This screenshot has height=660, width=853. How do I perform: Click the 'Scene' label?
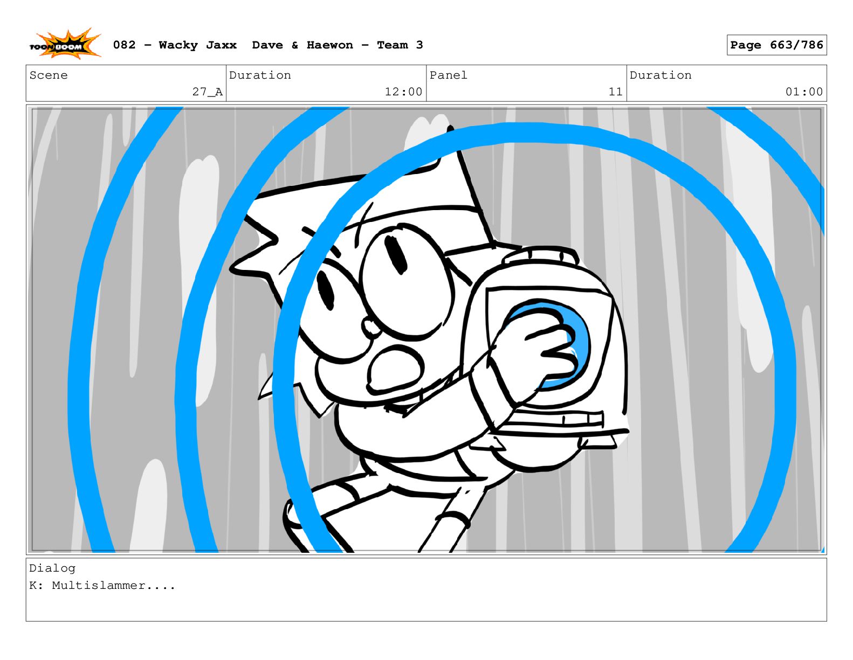pos(49,75)
